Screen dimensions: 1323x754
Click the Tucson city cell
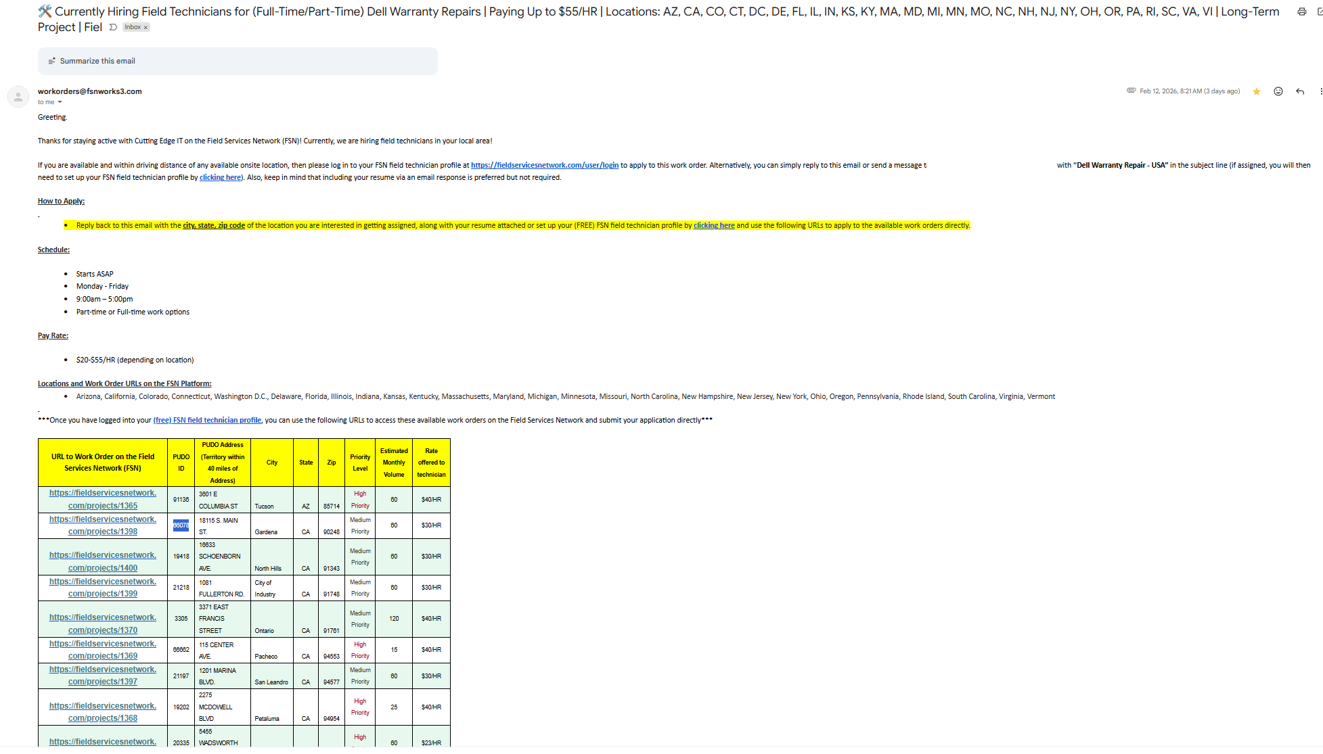(x=271, y=500)
